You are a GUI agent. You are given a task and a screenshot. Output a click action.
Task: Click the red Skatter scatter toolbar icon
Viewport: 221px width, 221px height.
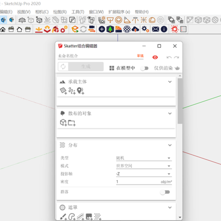(175, 29)
